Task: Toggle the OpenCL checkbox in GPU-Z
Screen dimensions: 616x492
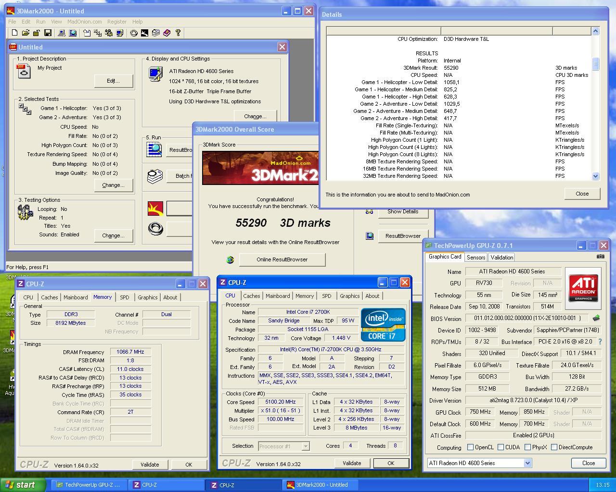Action: click(x=470, y=447)
